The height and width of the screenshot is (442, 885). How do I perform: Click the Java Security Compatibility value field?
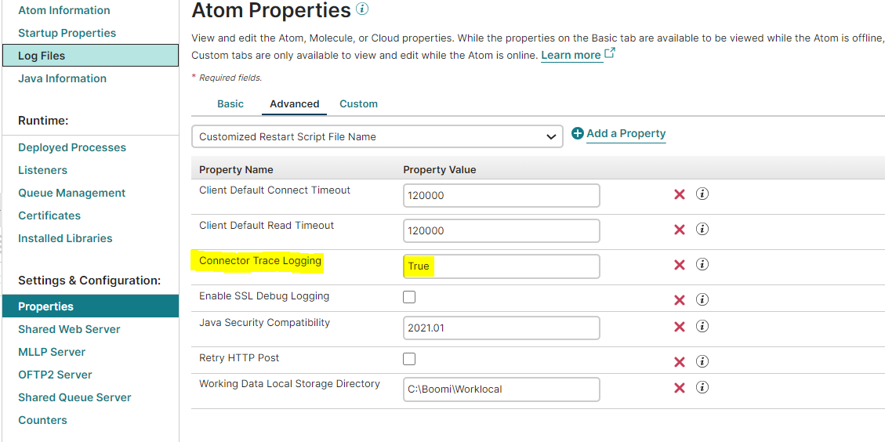tap(502, 328)
